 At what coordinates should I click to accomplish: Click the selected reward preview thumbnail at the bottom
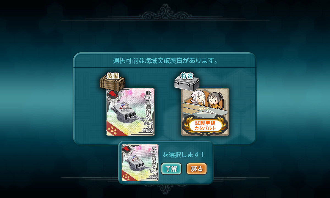(x=140, y=163)
